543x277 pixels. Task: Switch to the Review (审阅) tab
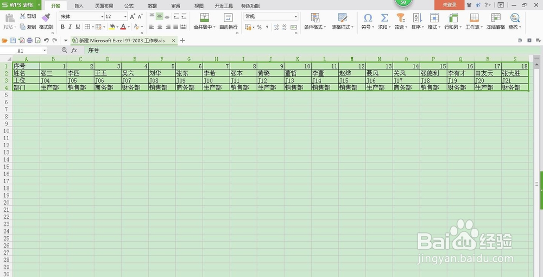click(175, 5)
